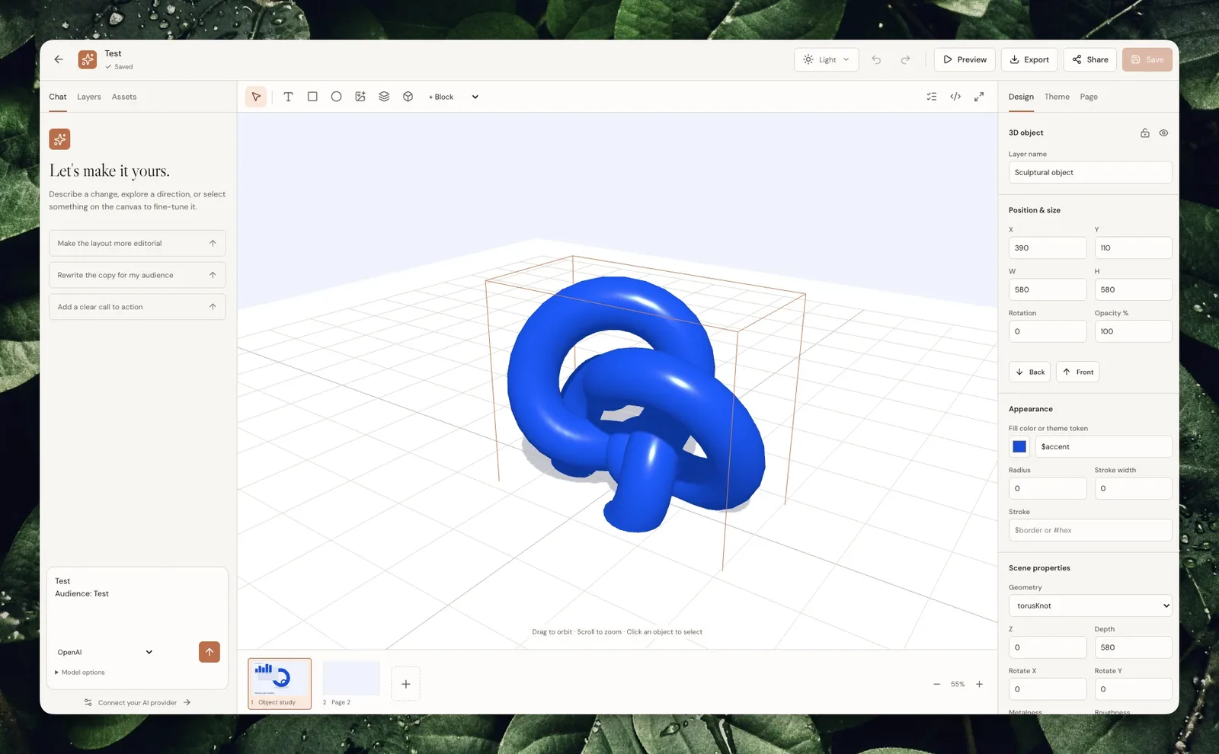Select the Object study page thumbnail
This screenshot has height=754, width=1219.
280,683
